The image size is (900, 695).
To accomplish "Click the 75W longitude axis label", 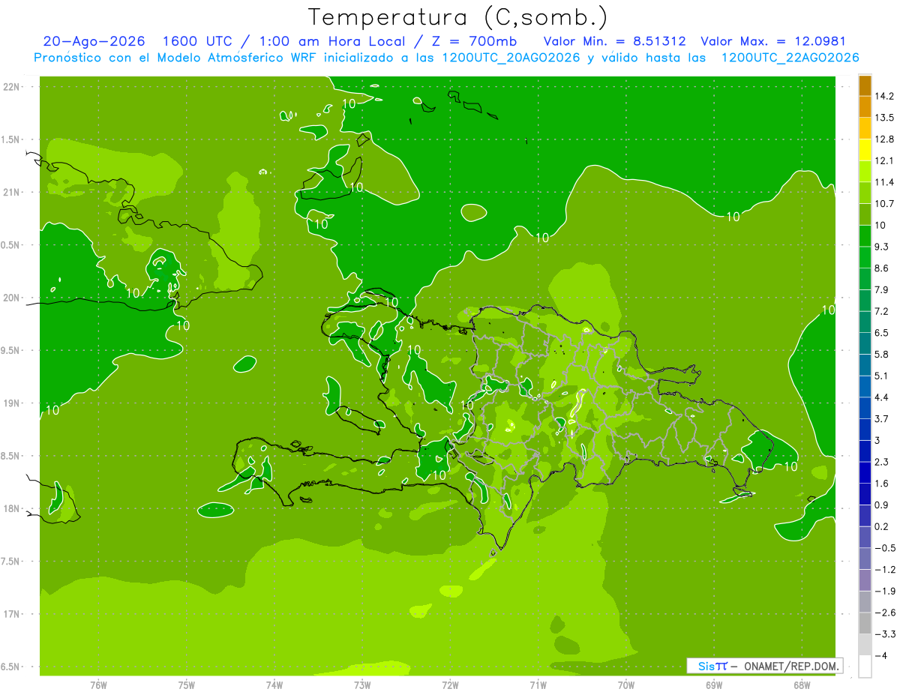I will coord(186,685).
